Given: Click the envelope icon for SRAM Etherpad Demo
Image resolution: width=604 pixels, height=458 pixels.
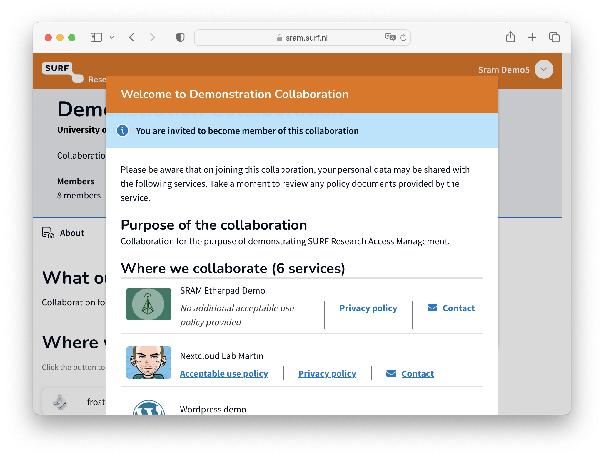Looking at the screenshot, I should 432,308.
